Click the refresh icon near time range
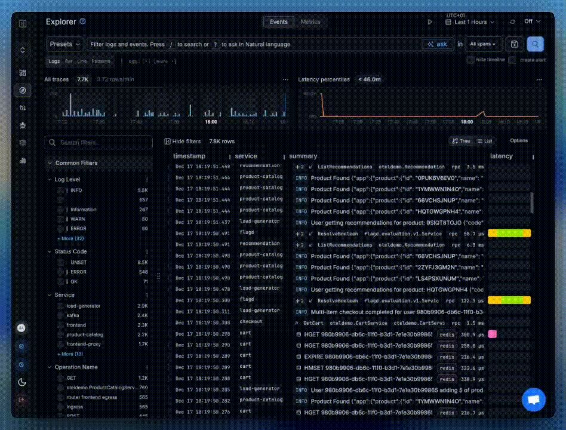Image resolution: width=566 pixels, height=430 pixels. [x=512, y=21]
